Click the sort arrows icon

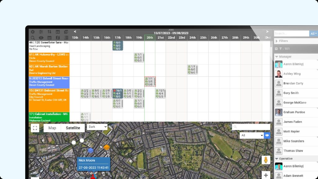[x=49, y=32]
